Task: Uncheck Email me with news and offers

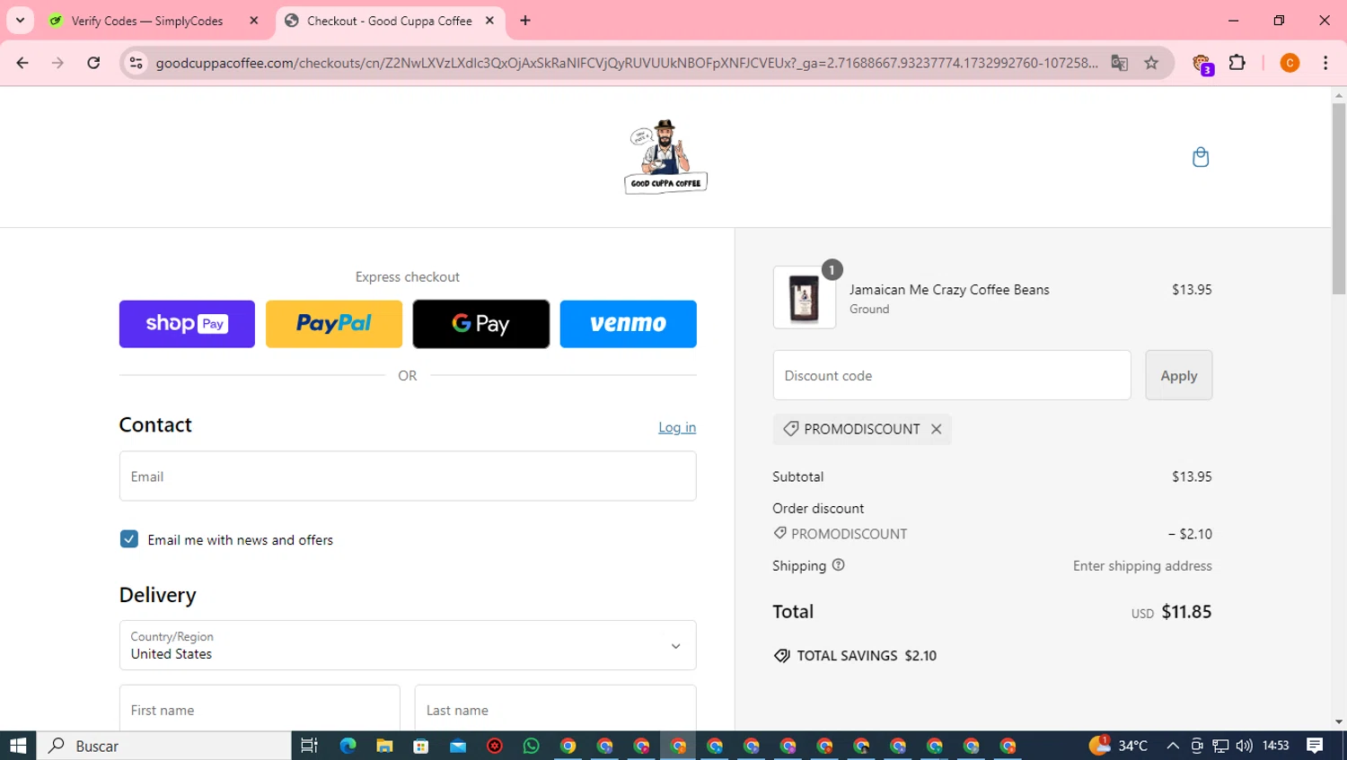Action: click(129, 539)
